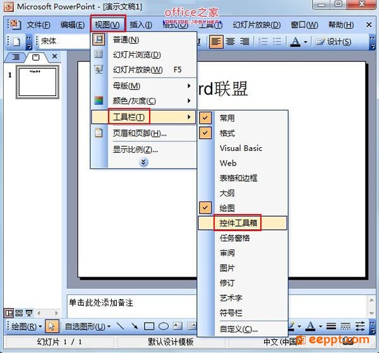Apply numbered list formatting icon
The height and width of the screenshot is (353, 379).
263,42
